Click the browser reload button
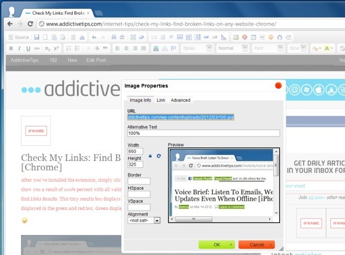This screenshot has width=345, height=255. (x=30, y=24)
